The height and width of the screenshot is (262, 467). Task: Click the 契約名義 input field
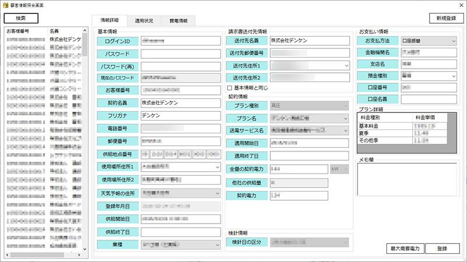pos(181,103)
